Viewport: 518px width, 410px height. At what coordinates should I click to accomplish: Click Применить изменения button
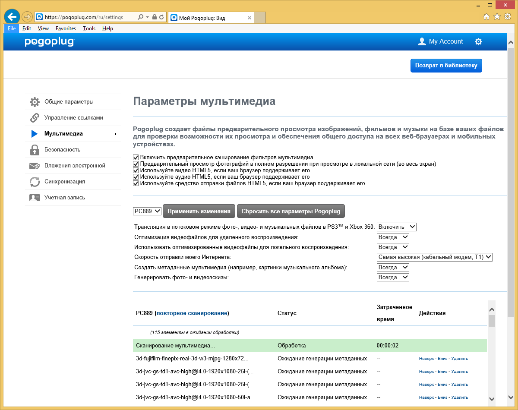(x=199, y=211)
